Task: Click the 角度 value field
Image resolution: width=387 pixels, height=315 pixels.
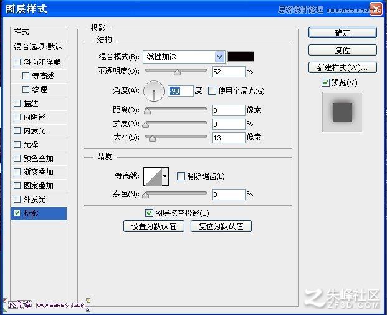Action: pyautogui.click(x=181, y=91)
